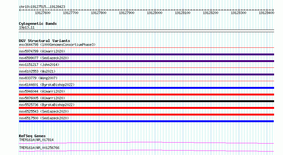Open variant nsv5525736 (ByrskaBishop2022) label
This screenshot has height=155, width=283.
click(x=47, y=105)
